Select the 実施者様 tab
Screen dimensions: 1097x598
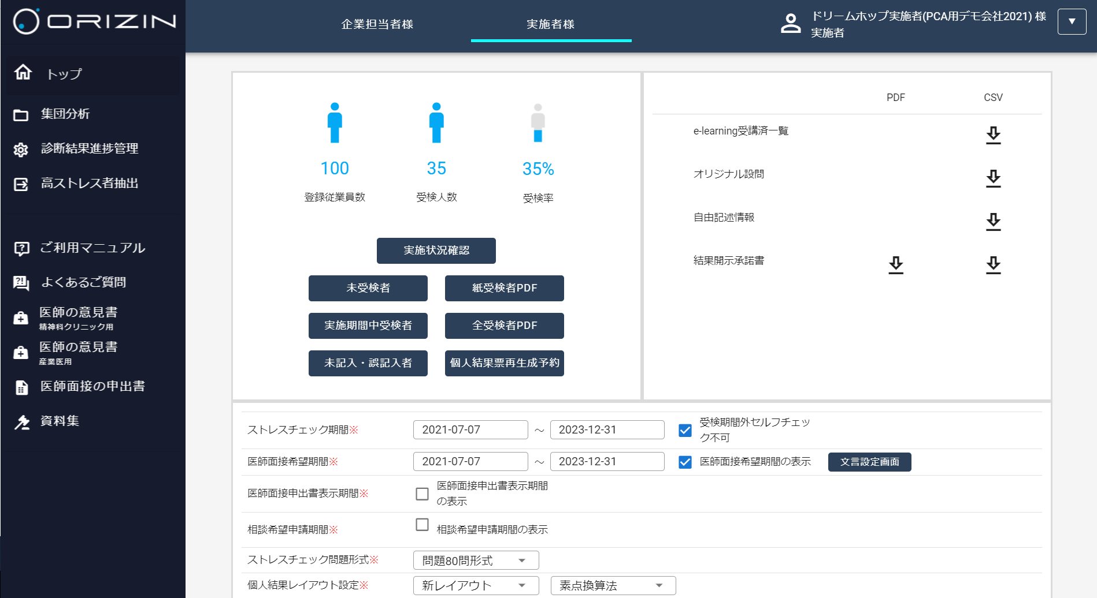550,24
